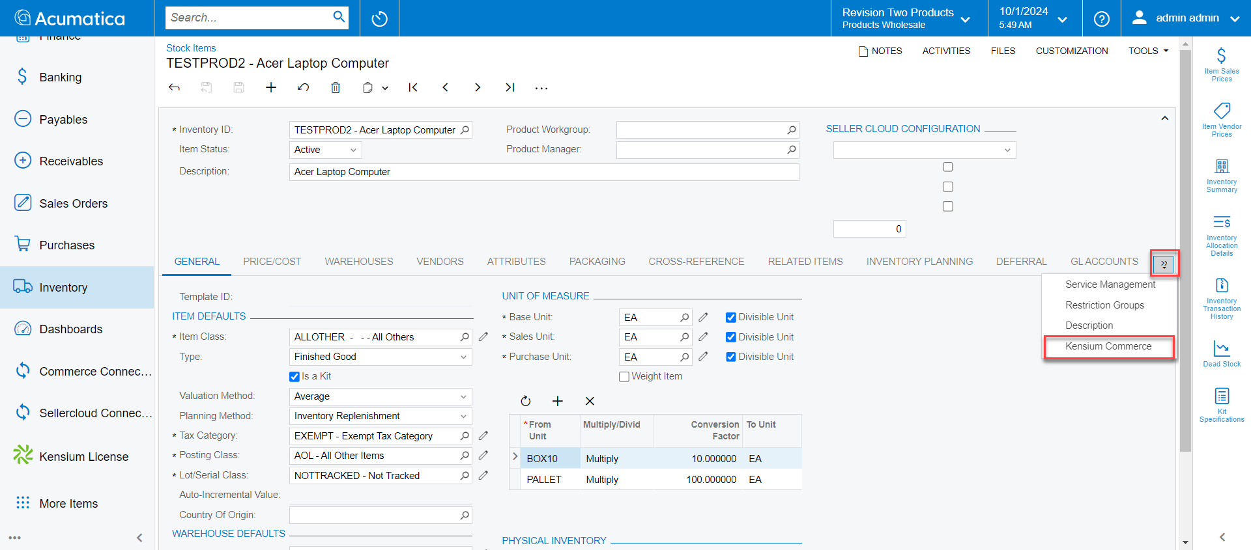Open Inventory Summary side panel
The image size is (1251, 550).
pos(1222,176)
